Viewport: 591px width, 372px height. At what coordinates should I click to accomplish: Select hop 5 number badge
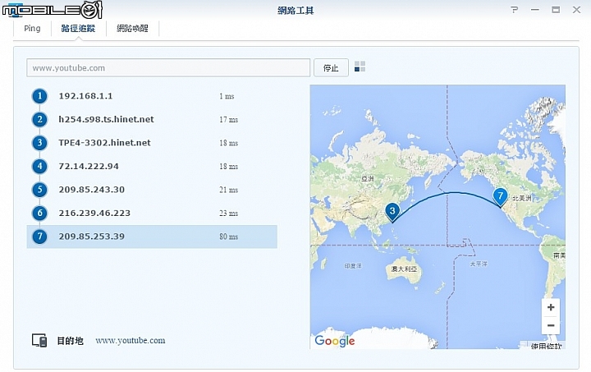(x=39, y=190)
